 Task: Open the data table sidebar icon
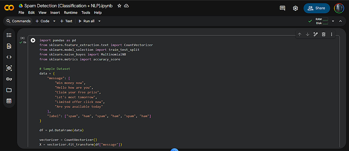(x=9, y=101)
